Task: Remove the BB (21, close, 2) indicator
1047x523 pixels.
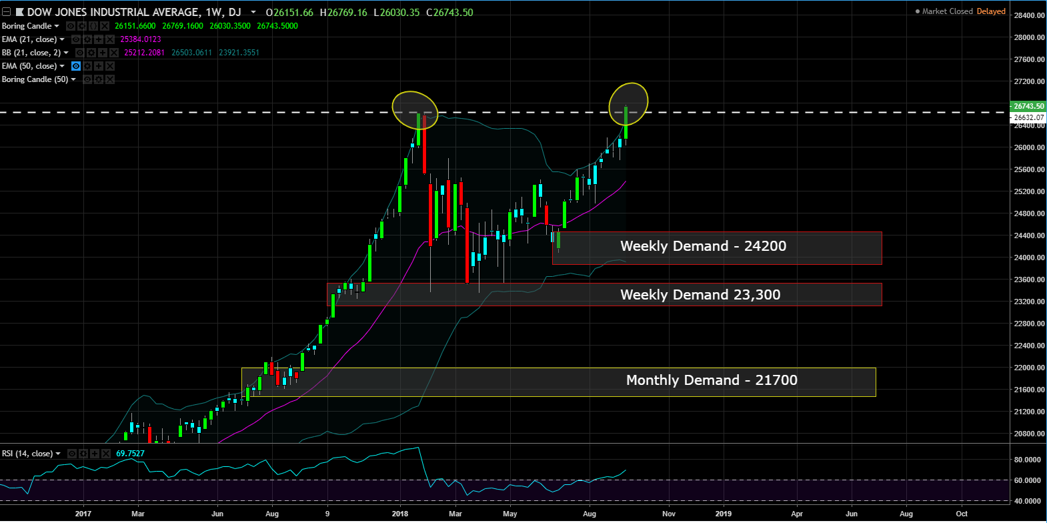Action: 114,53
